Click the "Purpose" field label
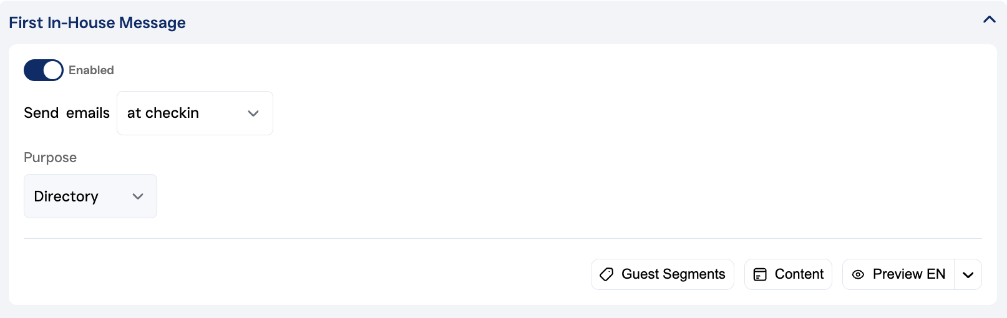The width and height of the screenshot is (1007, 318). pos(50,158)
